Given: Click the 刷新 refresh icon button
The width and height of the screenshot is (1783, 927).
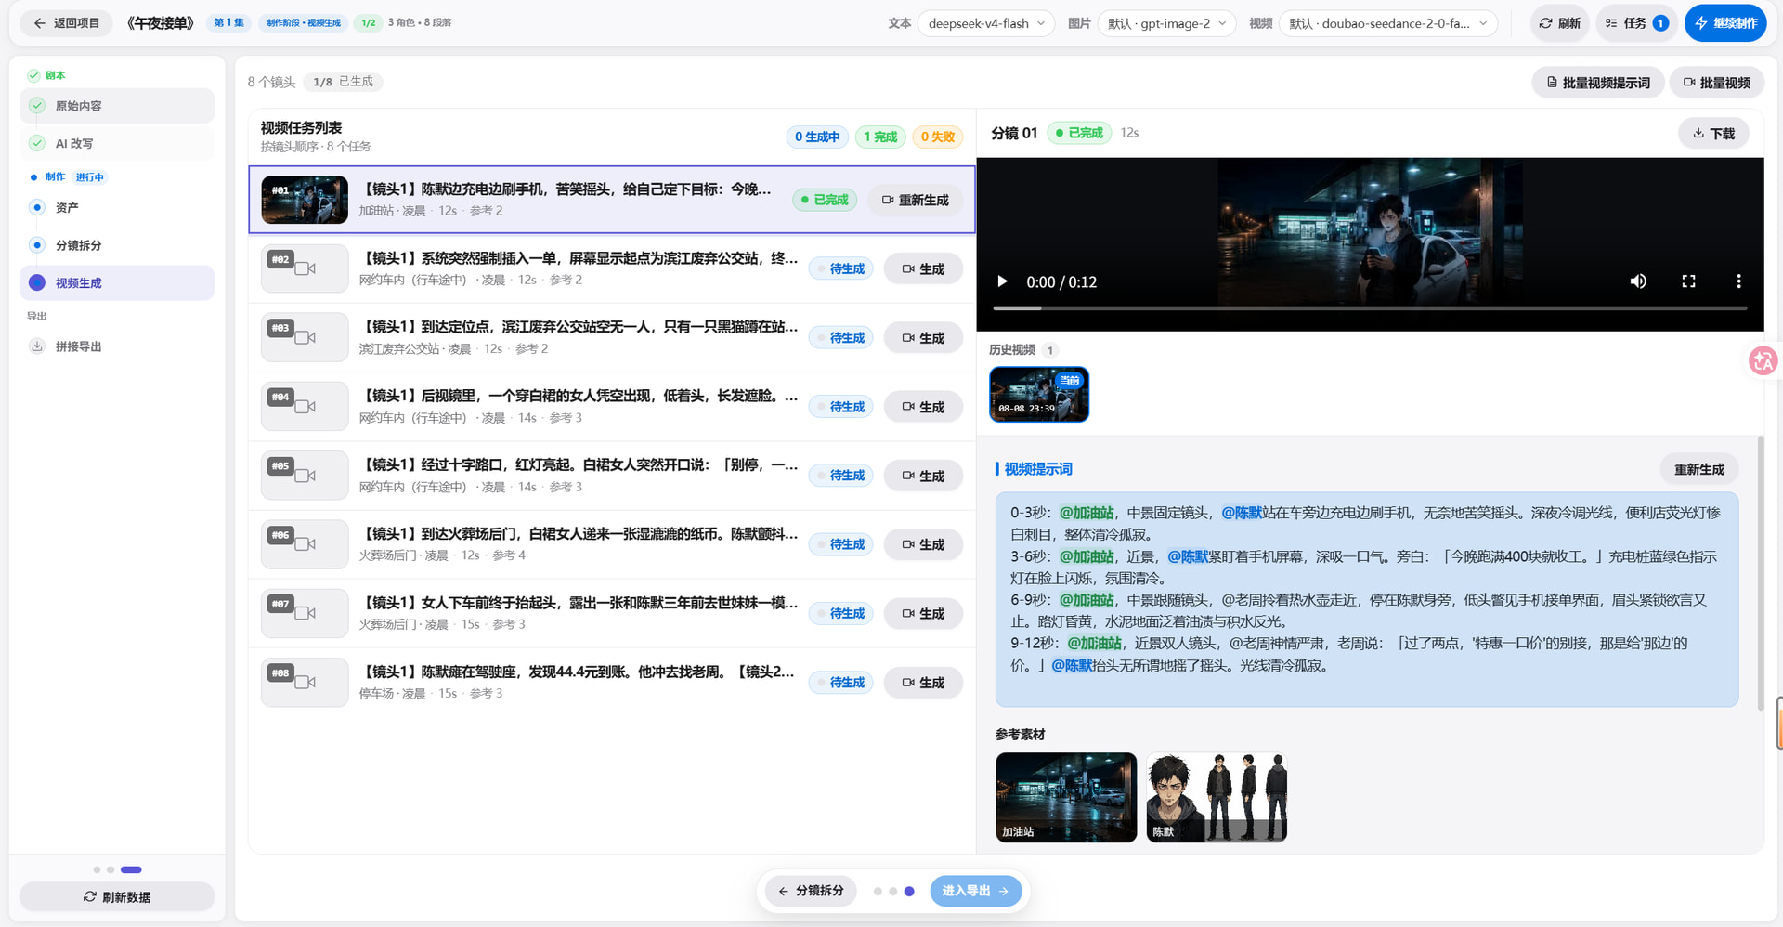Looking at the screenshot, I should point(1559,23).
